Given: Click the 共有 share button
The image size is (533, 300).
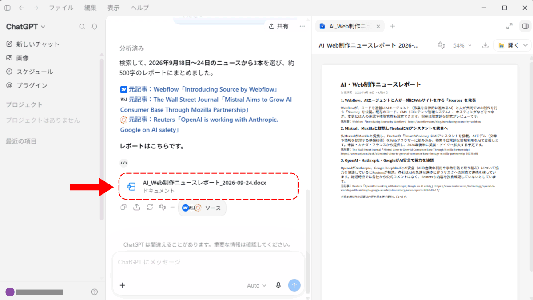Looking at the screenshot, I should click(x=278, y=26).
